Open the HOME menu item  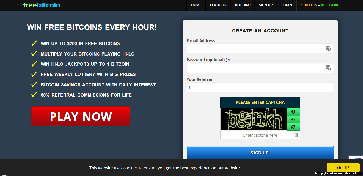point(196,5)
